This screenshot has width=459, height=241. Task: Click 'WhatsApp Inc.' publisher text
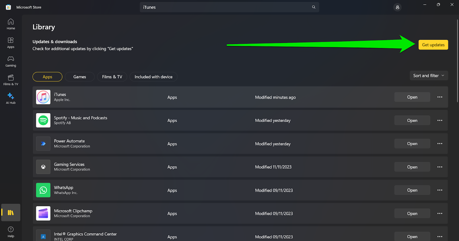click(x=66, y=193)
